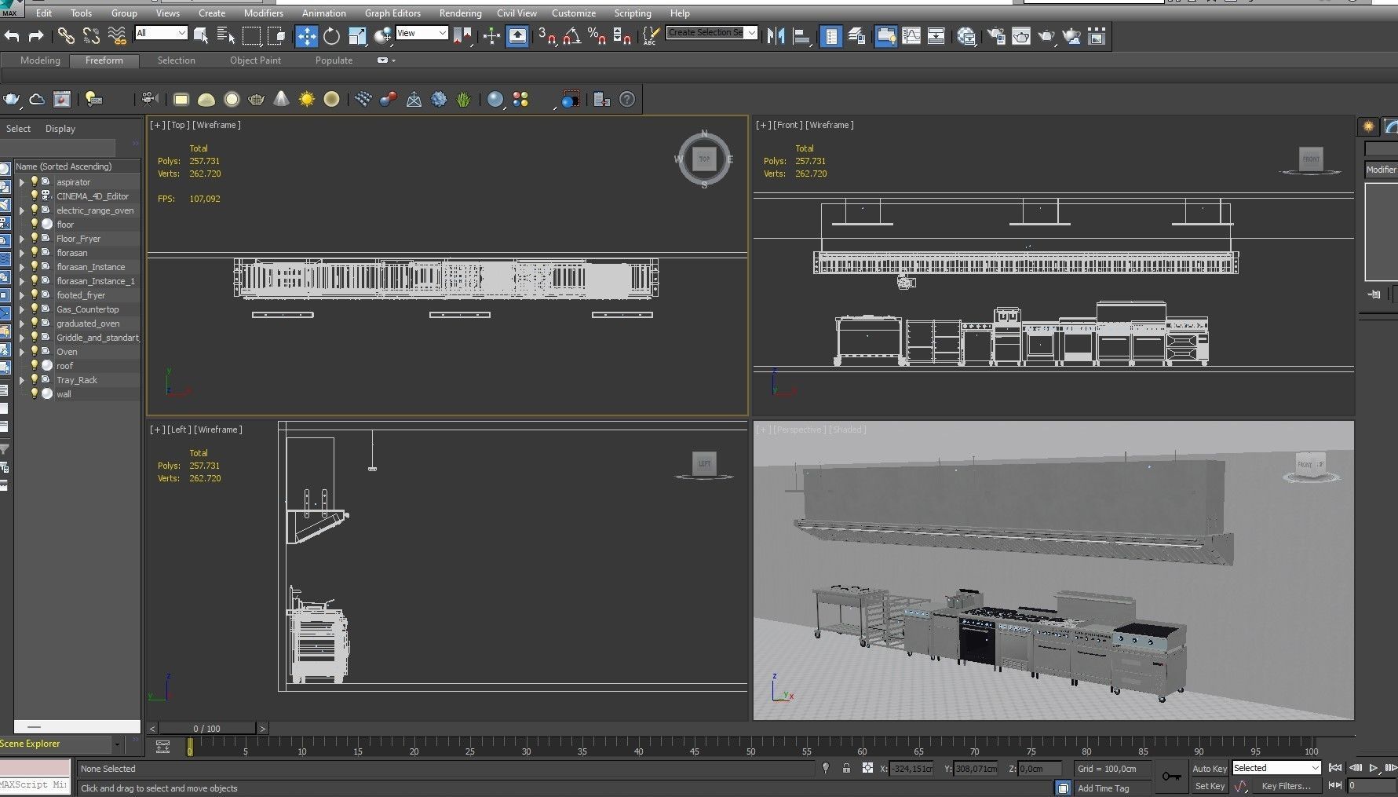
Task: Expand the Tray_Rack object hierarchy
Action: click(22, 380)
